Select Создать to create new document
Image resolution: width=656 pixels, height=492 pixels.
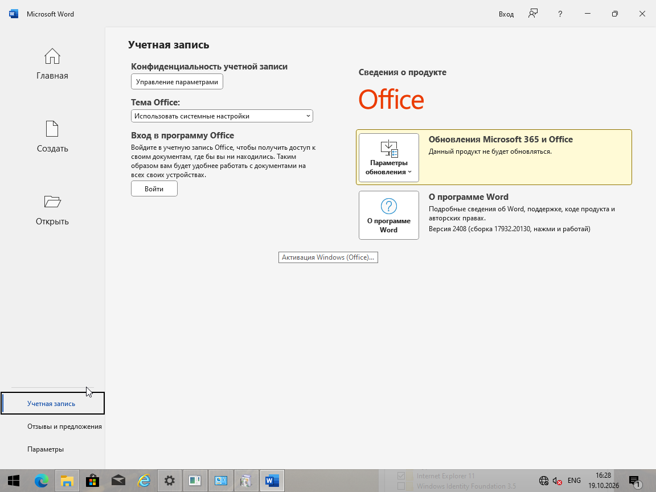(x=52, y=137)
